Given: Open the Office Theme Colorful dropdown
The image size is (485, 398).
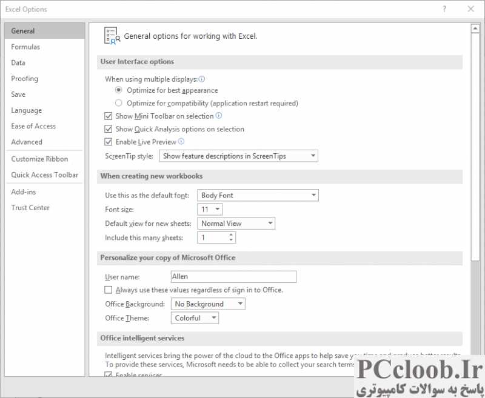Looking at the screenshot, I should 195,318.
